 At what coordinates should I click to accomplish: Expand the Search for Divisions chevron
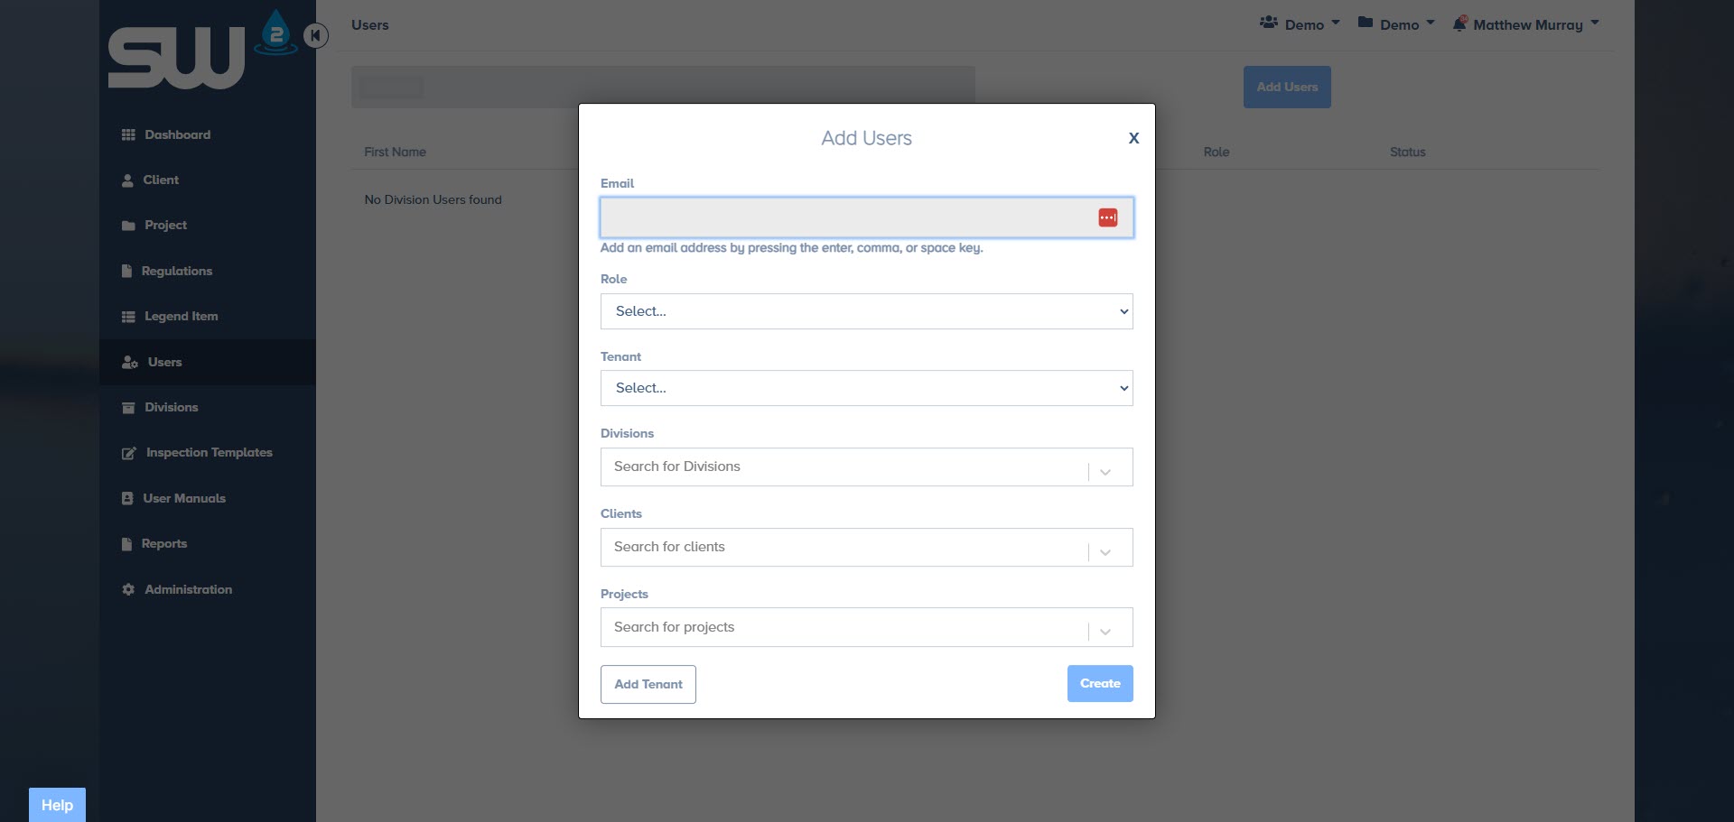coord(1105,471)
